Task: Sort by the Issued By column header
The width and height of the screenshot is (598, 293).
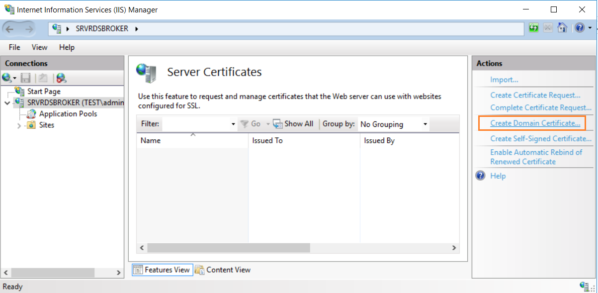Action: pos(410,141)
